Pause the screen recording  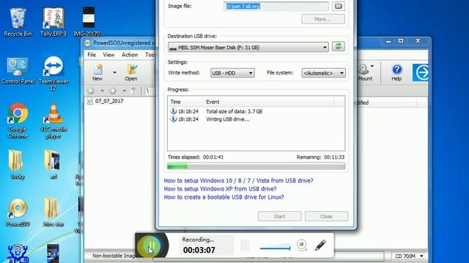(x=152, y=245)
